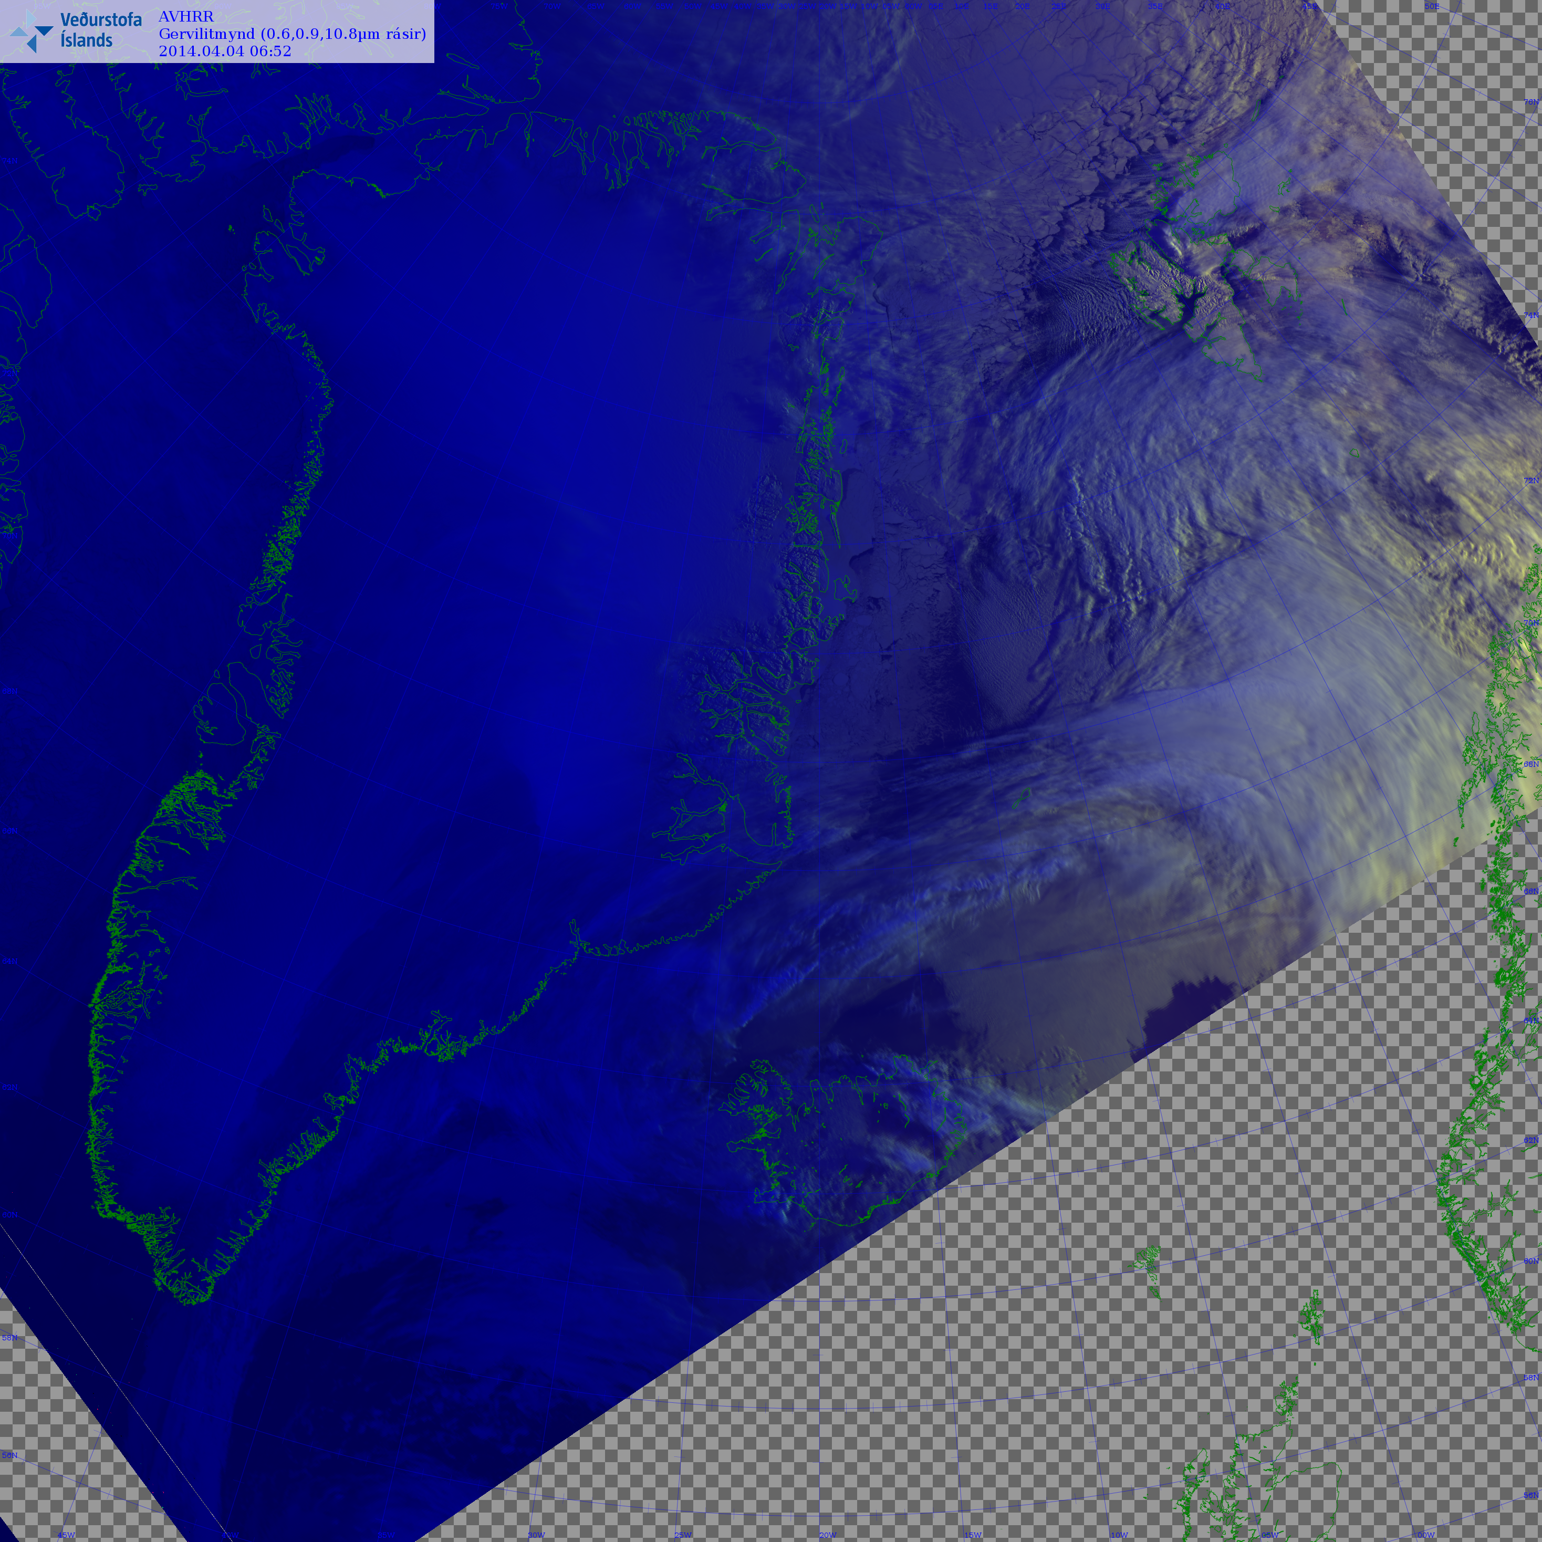Click the 15W longitude label at bottom
The width and height of the screenshot is (1542, 1542).
[973, 1535]
